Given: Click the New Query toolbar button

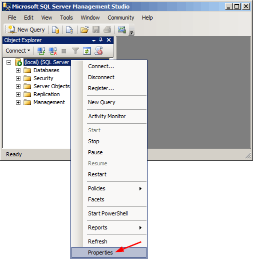Looking at the screenshot, I should click(x=26, y=30).
